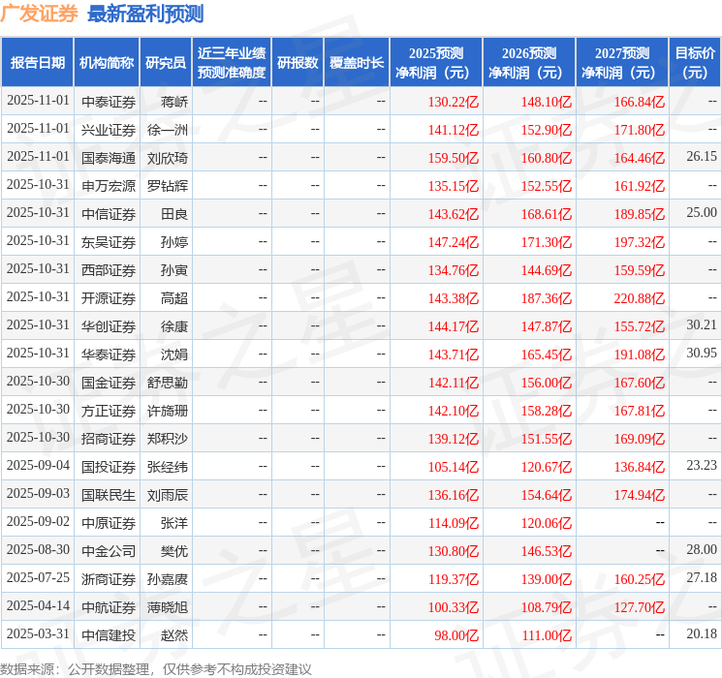Image resolution: width=722 pixels, height=678 pixels.
Task: Sort by 2025预测净利润 column header
Action: (436, 62)
